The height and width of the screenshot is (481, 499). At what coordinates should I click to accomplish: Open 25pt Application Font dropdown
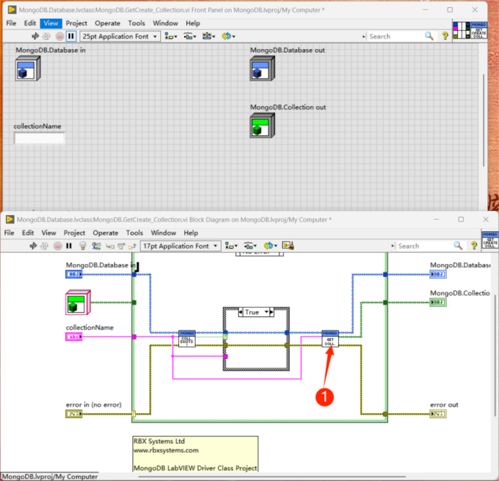coord(120,36)
